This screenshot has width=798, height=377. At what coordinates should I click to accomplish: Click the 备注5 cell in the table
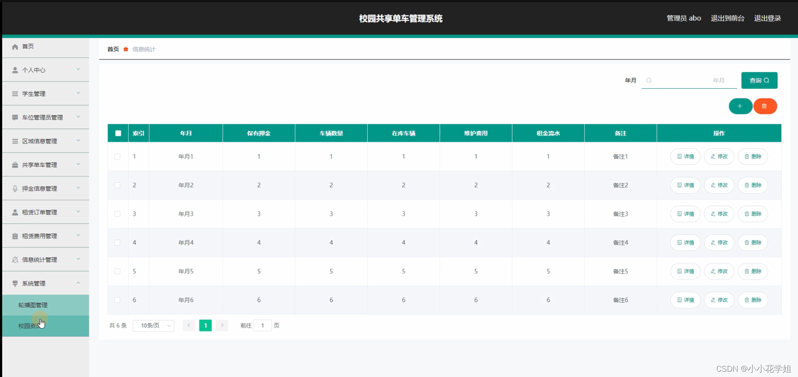coord(620,271)
